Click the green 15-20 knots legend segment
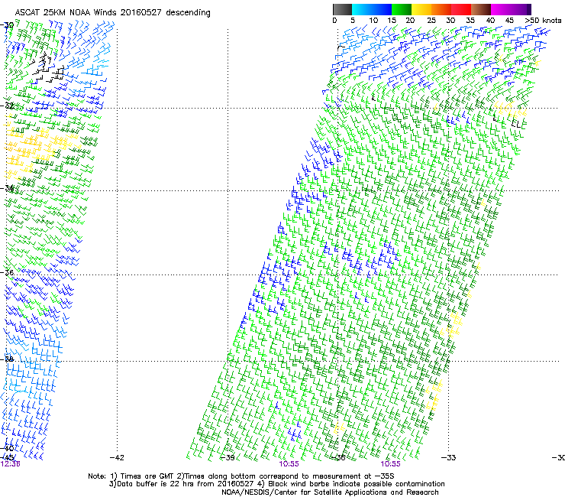The image size is (565, 497). pos(402,9)
